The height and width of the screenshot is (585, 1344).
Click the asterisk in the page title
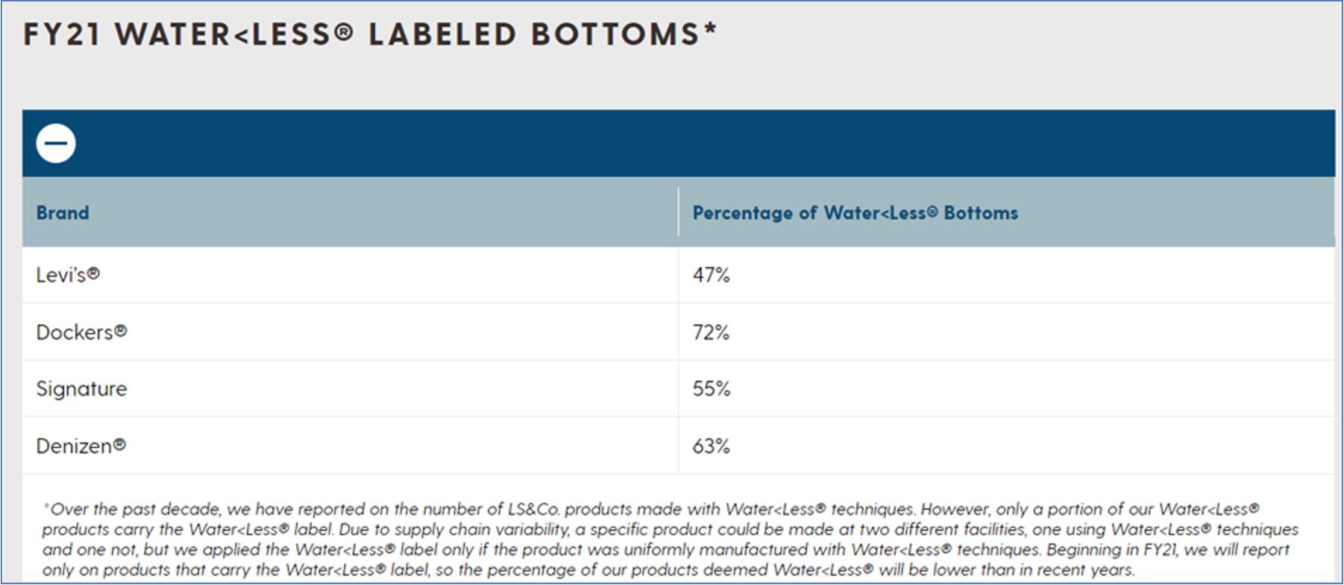pyautogui.click(x=709, y=30)
